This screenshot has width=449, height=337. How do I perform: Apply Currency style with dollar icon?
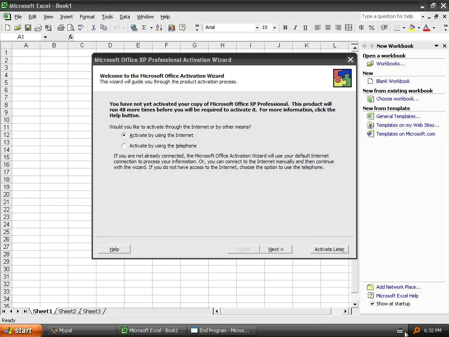point(361,28)
